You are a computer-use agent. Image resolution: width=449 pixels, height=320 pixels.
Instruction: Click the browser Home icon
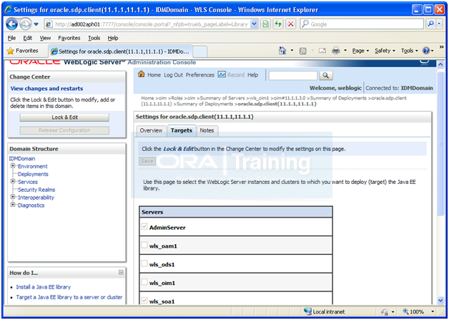(282, 51)
